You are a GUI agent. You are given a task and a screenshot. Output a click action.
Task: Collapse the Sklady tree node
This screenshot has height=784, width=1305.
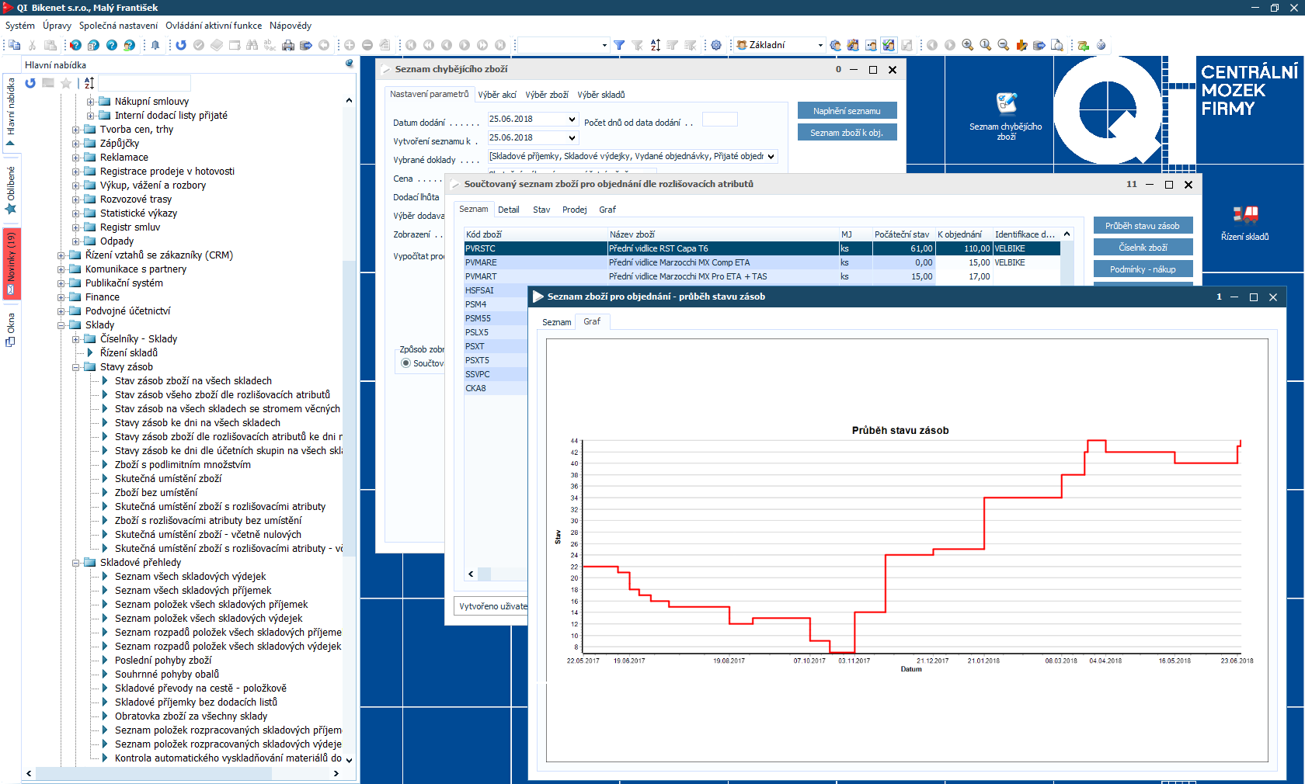pos(61,325)
